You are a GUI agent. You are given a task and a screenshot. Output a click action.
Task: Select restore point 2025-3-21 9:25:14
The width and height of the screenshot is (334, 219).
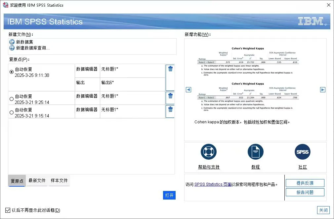point(12,99)
